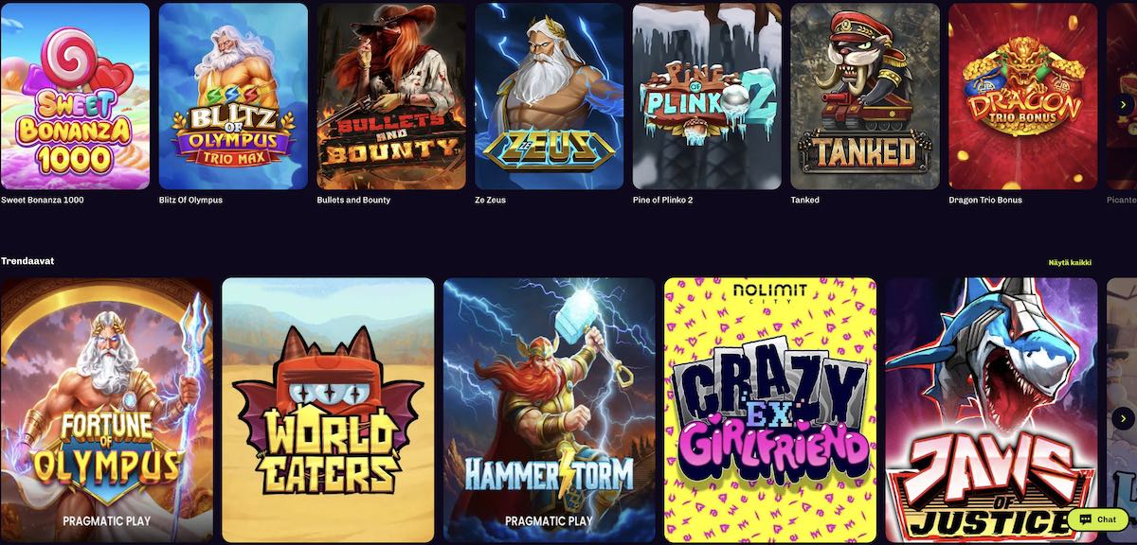Open the Jaws of Justice game
Viewport: 1137px width, 545px height.
click(991, 410)
